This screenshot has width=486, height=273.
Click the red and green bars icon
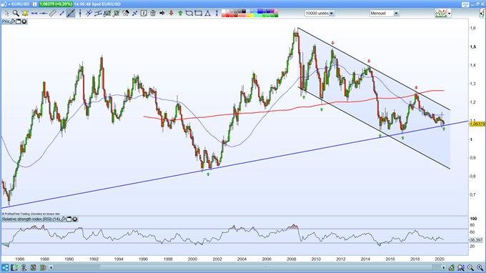click(x=43, y=267)
